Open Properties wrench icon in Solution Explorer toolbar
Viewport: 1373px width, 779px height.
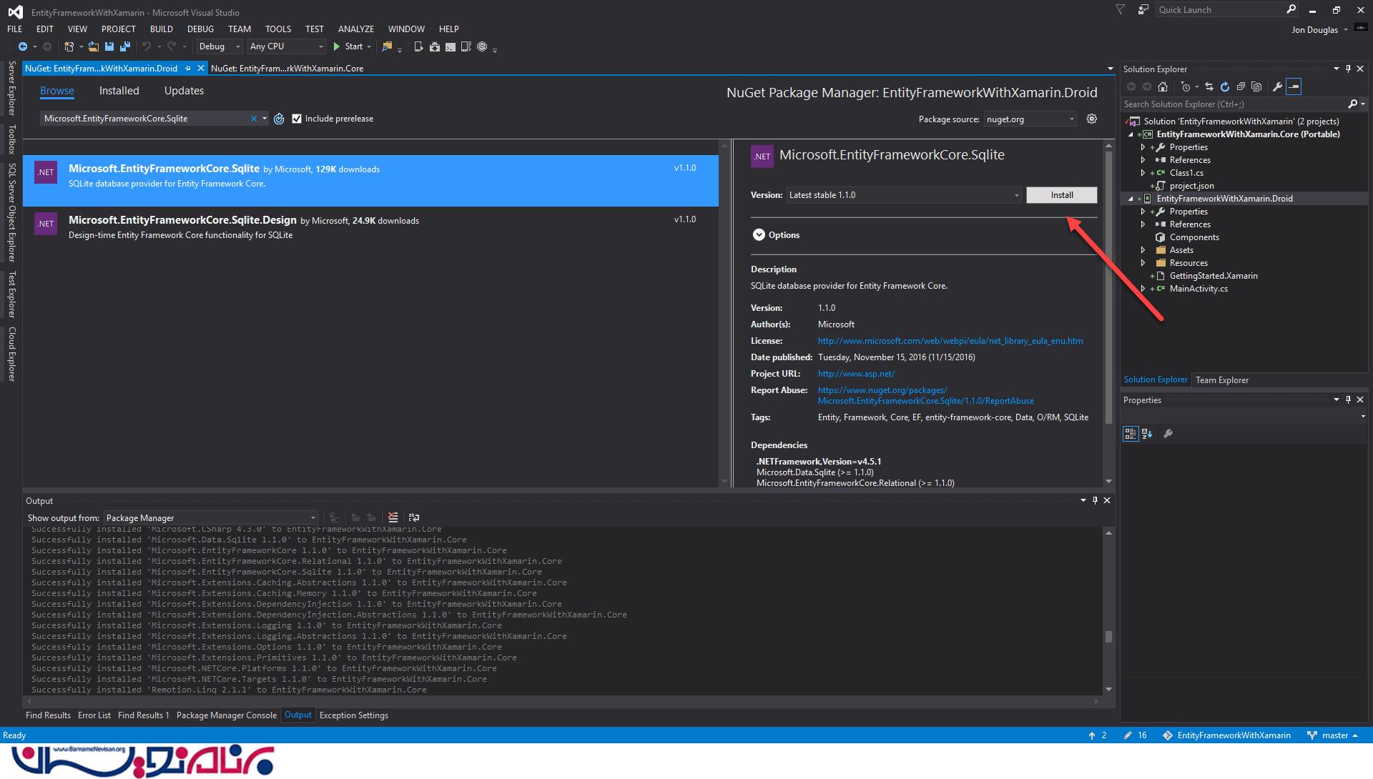(1277, 86)
